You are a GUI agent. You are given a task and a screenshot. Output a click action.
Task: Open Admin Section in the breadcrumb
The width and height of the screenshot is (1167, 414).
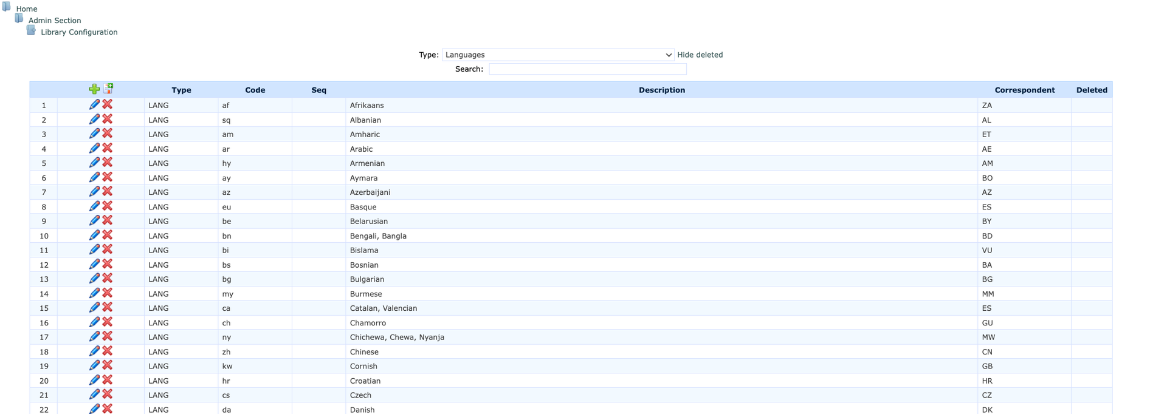55,21
